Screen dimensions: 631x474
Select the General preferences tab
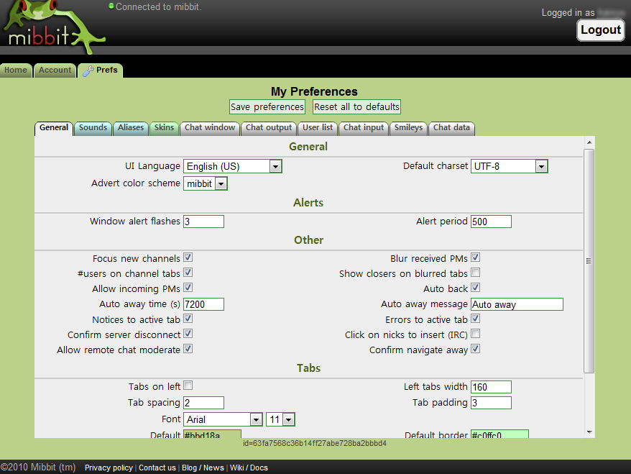coord(54,127)
